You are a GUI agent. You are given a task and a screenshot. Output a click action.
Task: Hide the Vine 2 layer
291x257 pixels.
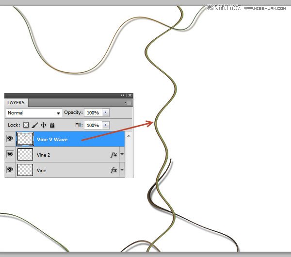[10, 154]
